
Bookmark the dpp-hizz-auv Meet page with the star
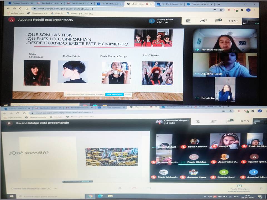point(231,111)
